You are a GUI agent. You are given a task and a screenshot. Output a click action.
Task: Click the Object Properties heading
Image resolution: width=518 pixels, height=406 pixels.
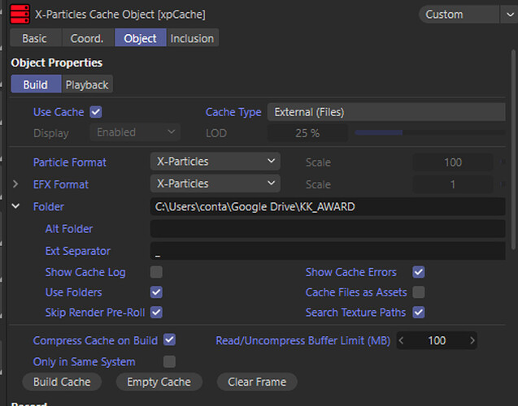(56, 63)
